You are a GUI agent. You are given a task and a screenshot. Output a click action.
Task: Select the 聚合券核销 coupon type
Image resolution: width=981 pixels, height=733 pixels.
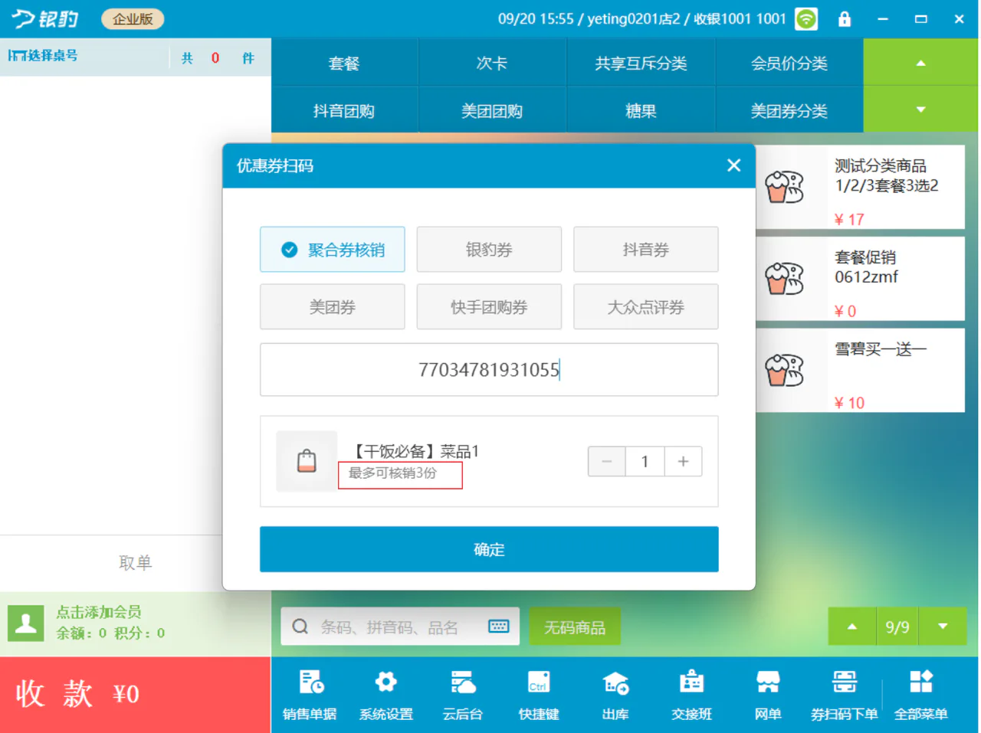[333, 249]
